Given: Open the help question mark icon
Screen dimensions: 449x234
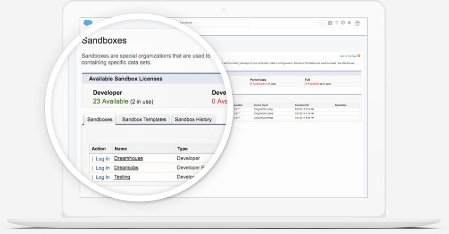Looking at the screenshot, I should 336,23.
